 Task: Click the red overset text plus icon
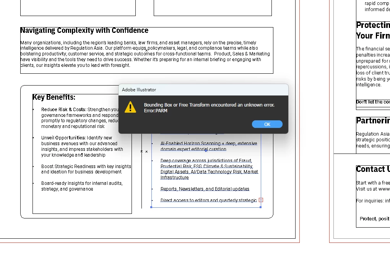pos(261,200)
